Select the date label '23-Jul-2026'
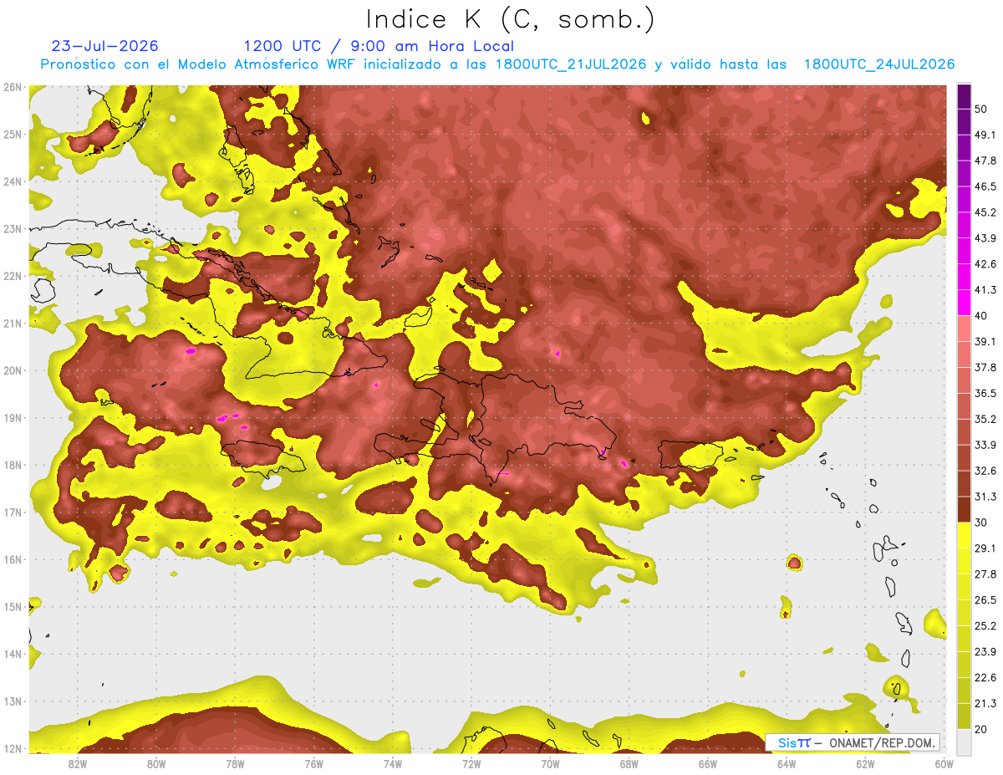Viewport: 1003px width, 775px height. (x=104, y=46)
